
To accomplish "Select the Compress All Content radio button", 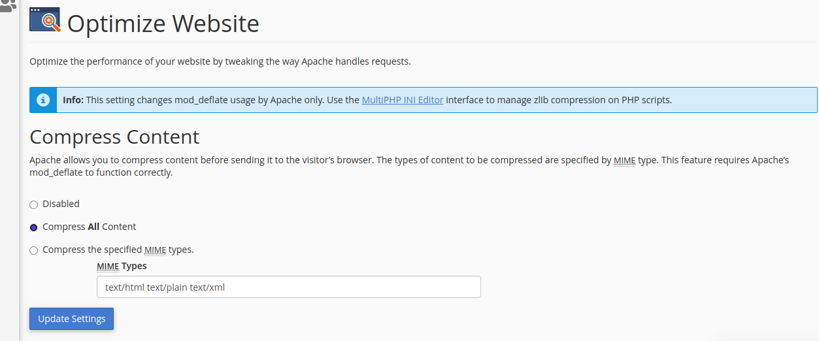I will 34,228.
